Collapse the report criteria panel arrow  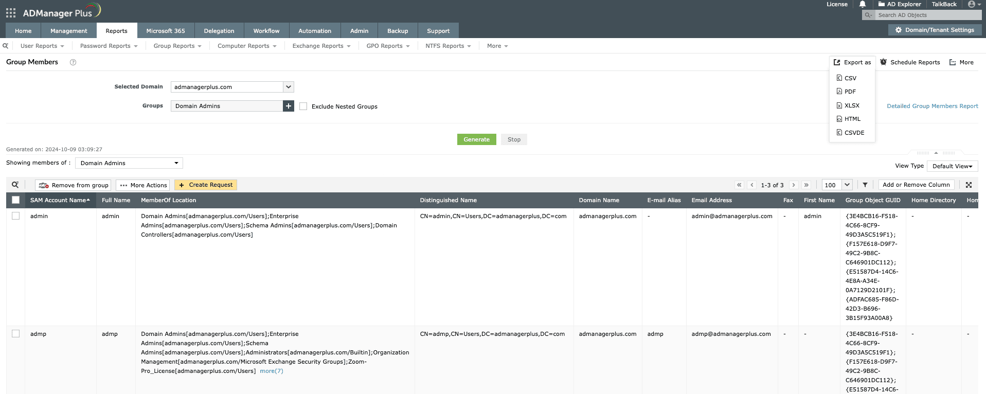[x=936, y=153]
